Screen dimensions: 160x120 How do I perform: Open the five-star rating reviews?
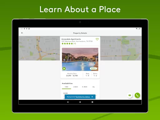pos(69,43)
